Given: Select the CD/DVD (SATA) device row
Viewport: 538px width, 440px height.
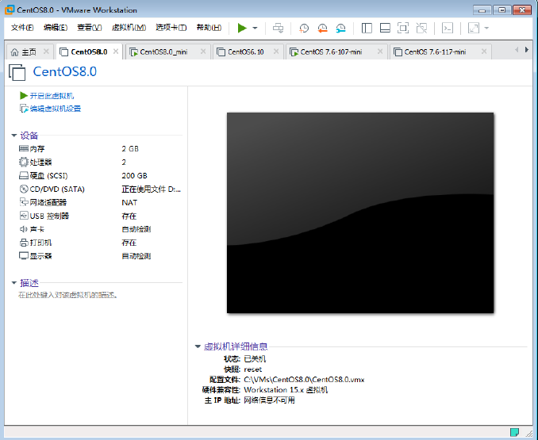Looking at the screenshot, I should (x=99, y=189).
